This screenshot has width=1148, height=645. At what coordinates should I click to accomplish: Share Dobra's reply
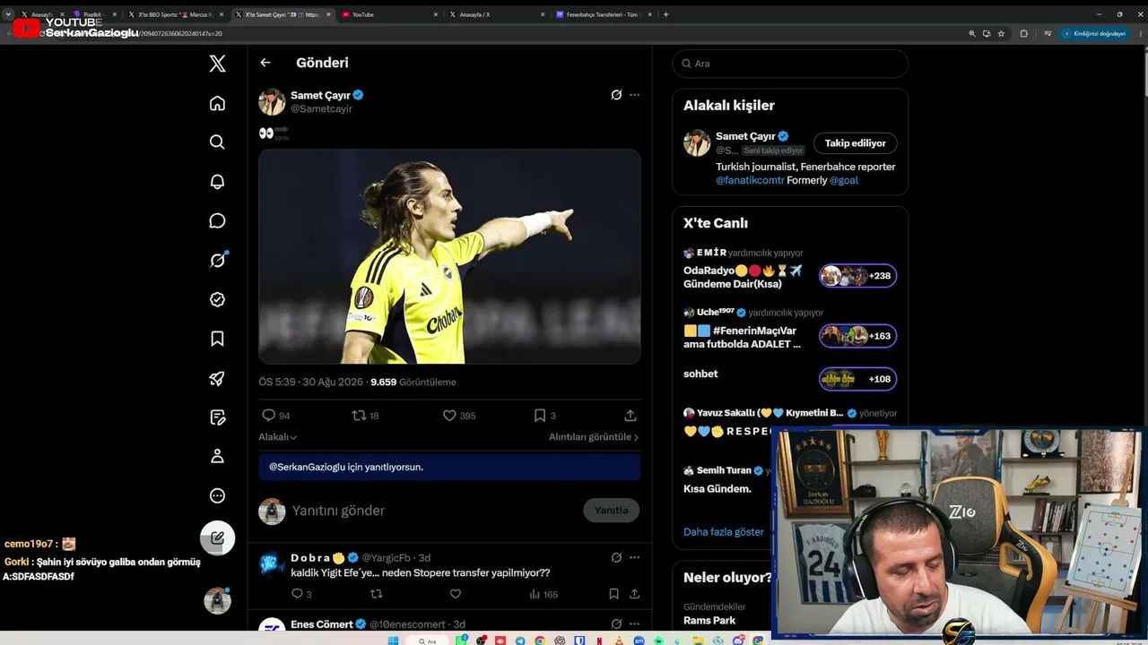634,594
